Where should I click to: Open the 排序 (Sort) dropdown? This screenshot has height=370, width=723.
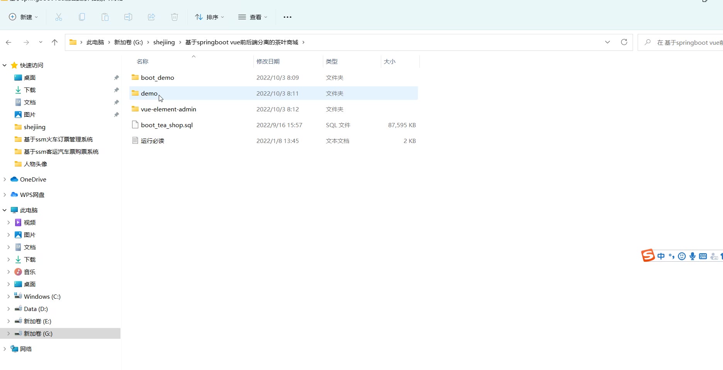[210, 17]
